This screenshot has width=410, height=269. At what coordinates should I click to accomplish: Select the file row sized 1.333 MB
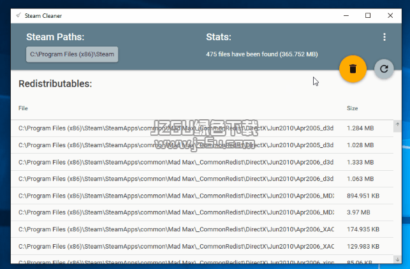202,162
